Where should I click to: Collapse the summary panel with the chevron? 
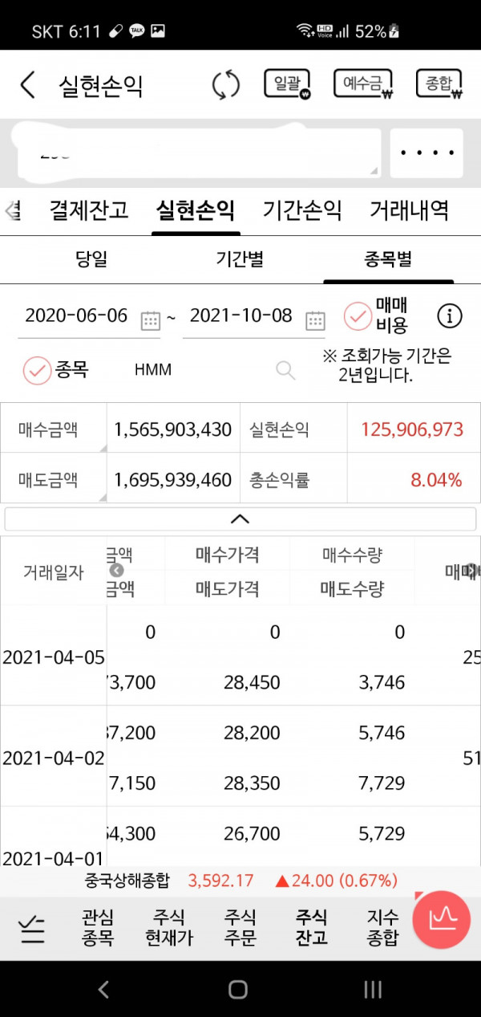click(240, 519)
